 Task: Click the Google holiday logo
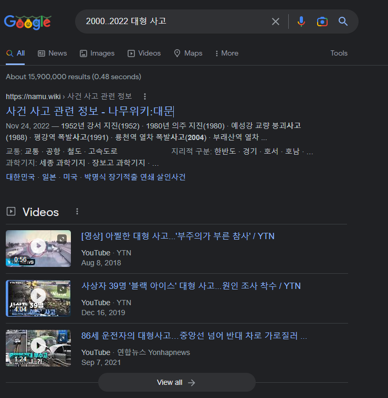pyautogui.click(x=28, y=22)
